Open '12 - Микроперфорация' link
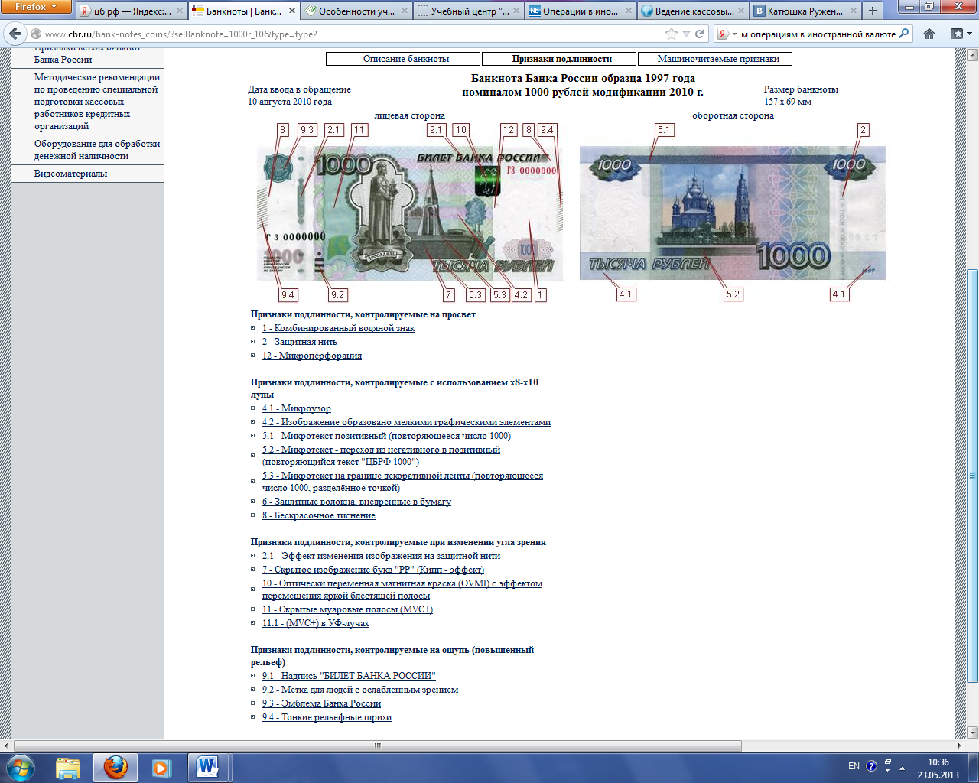979x783 pixels. (x=312, y=356)
